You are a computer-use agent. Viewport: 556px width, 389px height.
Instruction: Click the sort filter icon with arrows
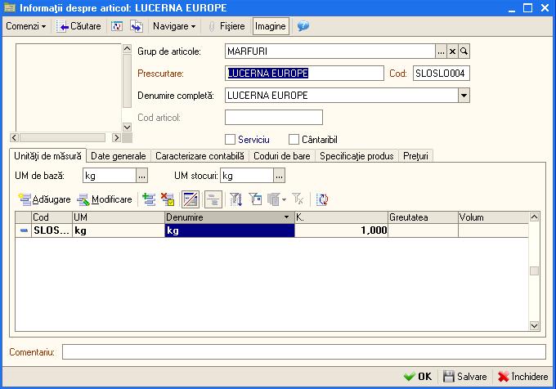tap(235, 199)
